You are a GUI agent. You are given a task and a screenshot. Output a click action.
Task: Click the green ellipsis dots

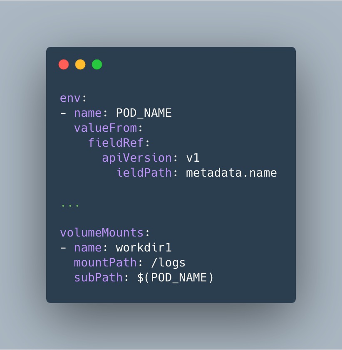point(70,206)
